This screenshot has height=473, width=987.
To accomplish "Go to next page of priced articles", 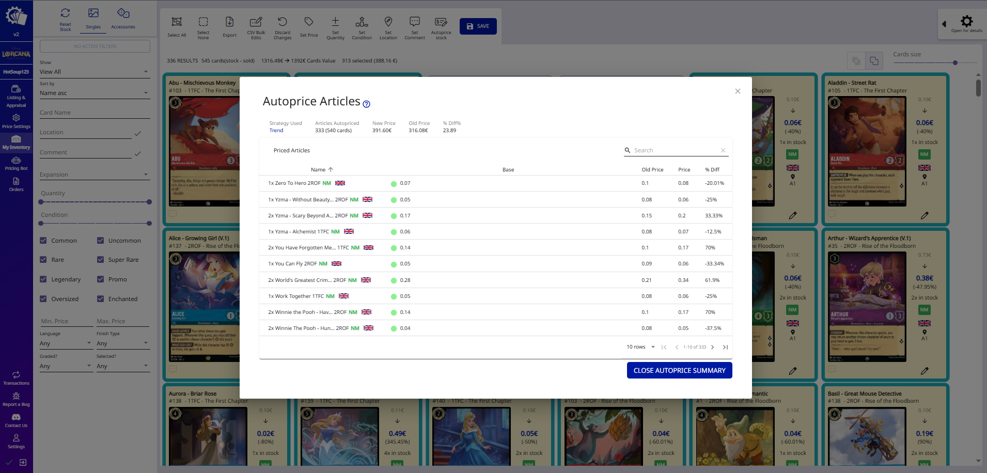I will [712, 347].
